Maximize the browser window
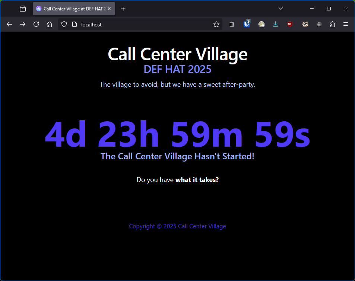This screenshot has width=355, height=281. pyautogui.click(x=329, y=9)
